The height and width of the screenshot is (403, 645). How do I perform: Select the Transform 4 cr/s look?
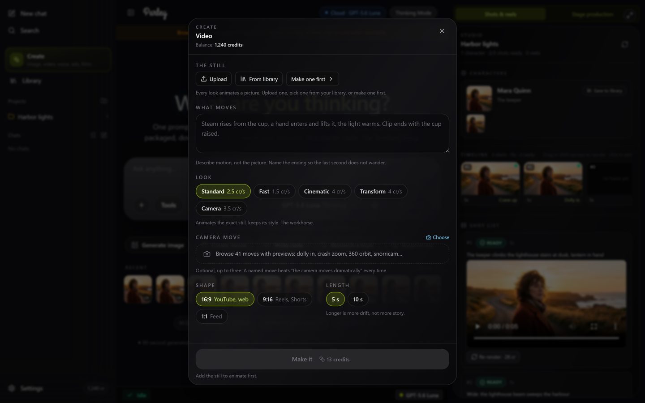[x=381, y=191]
